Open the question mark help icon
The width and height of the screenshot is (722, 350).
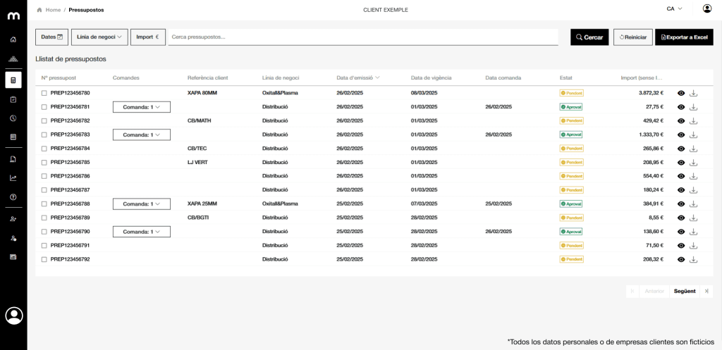pyautogui.click(x=13, y=197)
